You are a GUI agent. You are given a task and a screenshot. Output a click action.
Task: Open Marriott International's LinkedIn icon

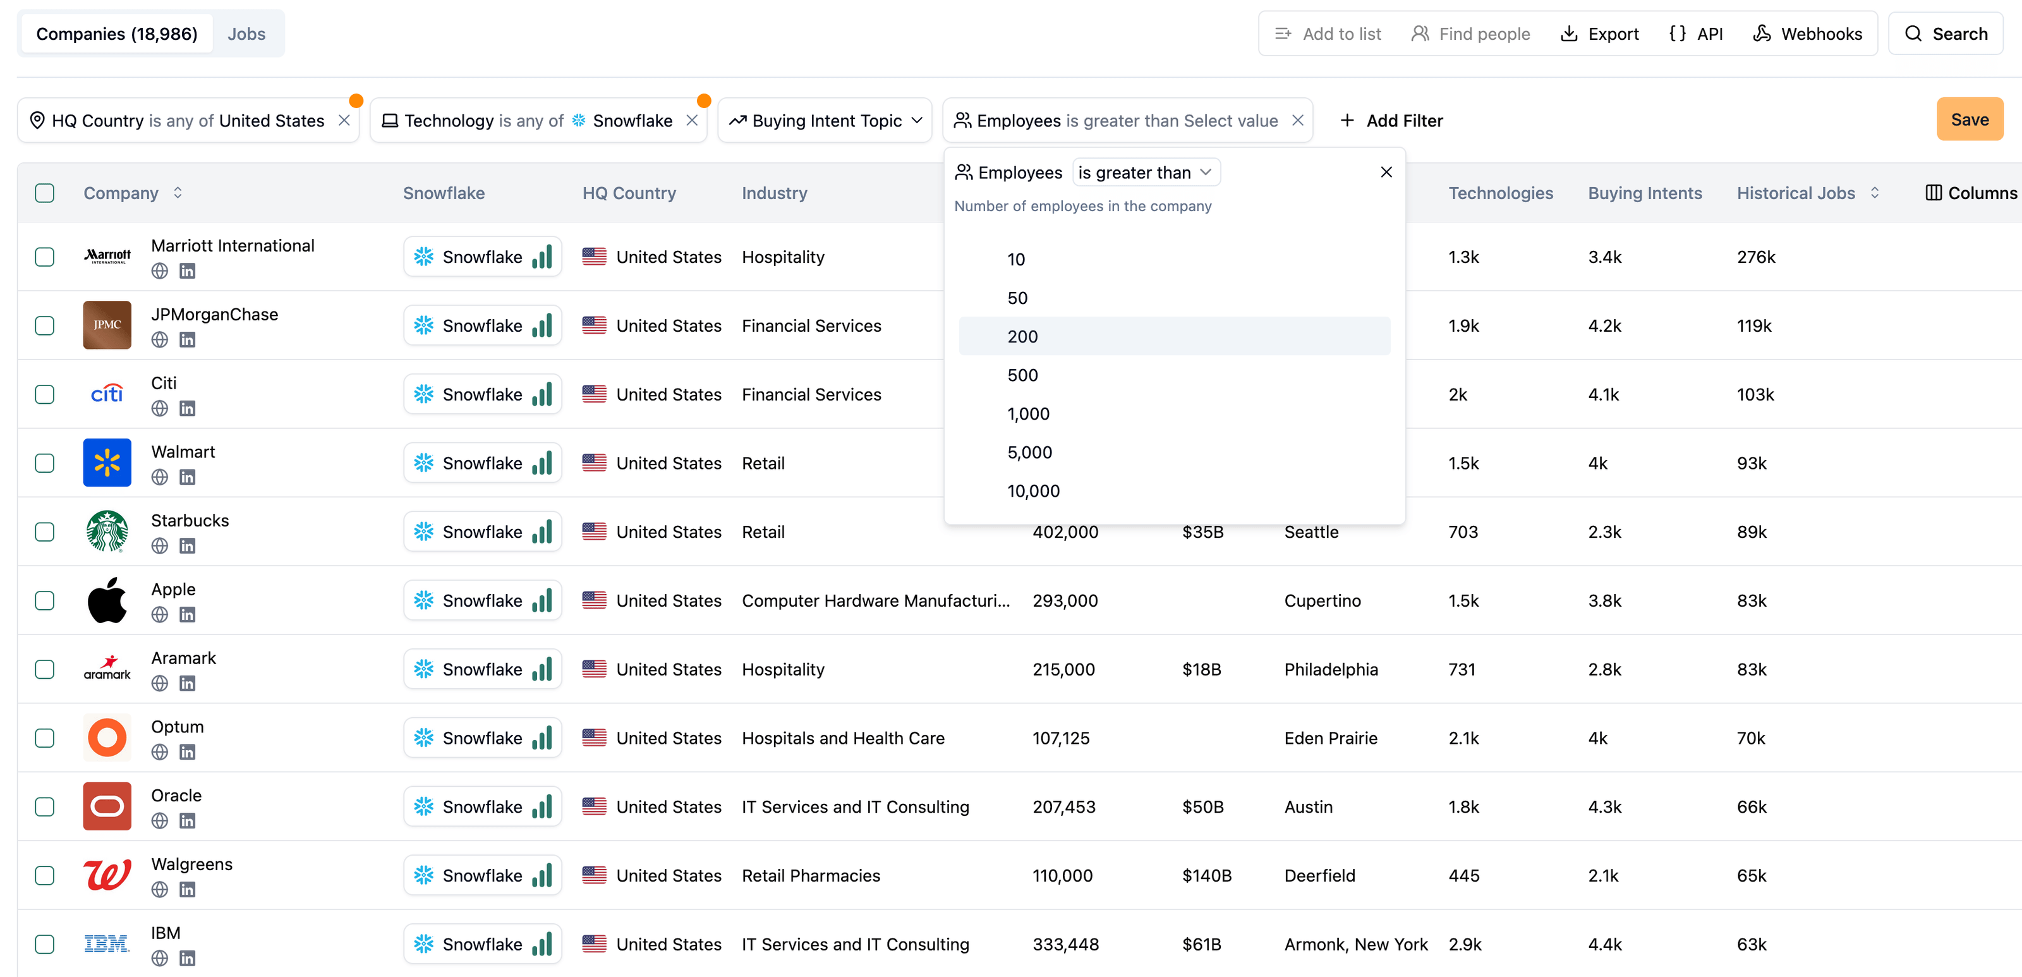click(187, 270)
